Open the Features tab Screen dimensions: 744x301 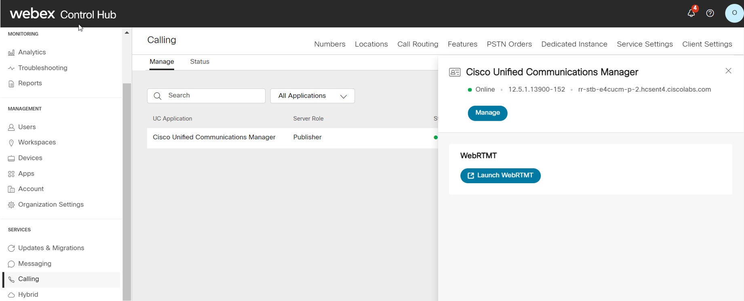(462, 44)
